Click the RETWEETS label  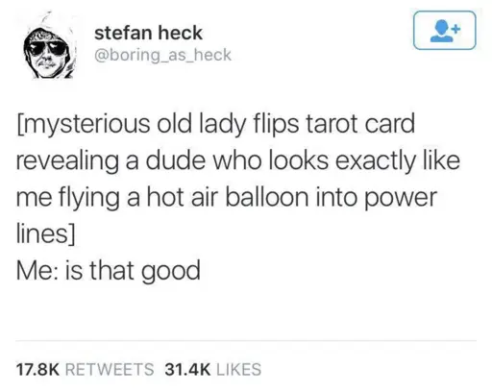110,369
